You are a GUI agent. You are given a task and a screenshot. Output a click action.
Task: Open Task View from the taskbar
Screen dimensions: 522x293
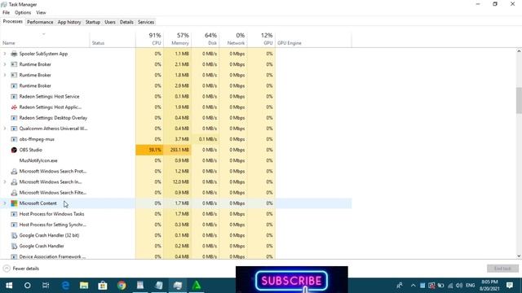46,286
